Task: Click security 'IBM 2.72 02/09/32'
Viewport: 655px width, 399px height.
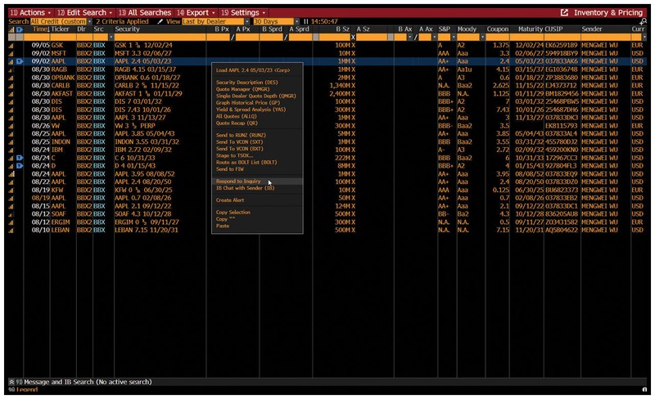Action: [142, 150]
